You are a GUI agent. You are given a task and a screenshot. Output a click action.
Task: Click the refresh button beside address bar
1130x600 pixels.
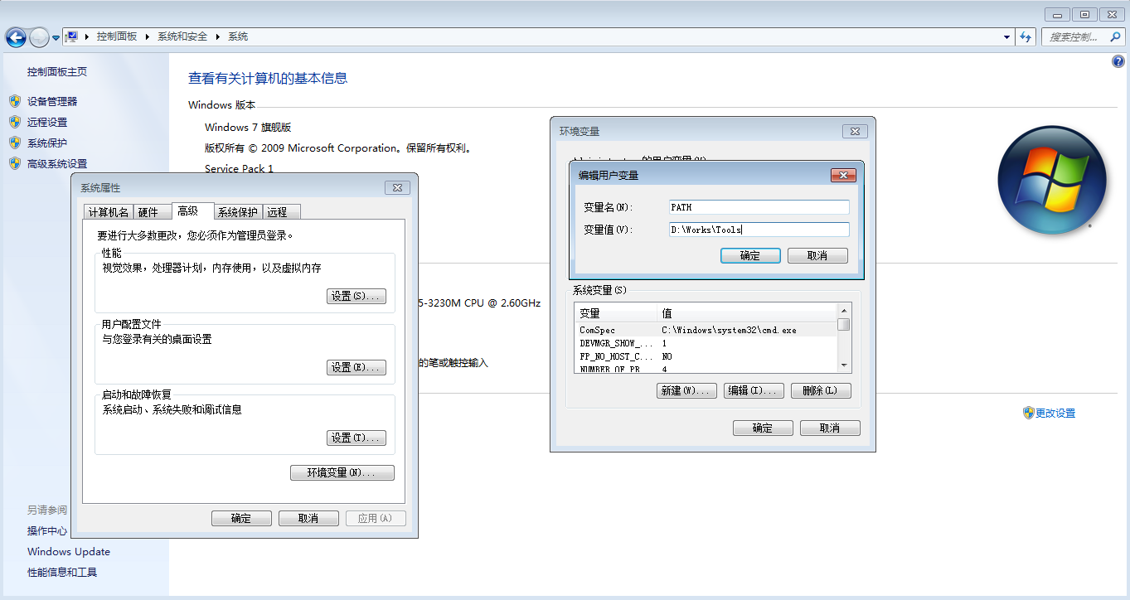(1026, 36)
